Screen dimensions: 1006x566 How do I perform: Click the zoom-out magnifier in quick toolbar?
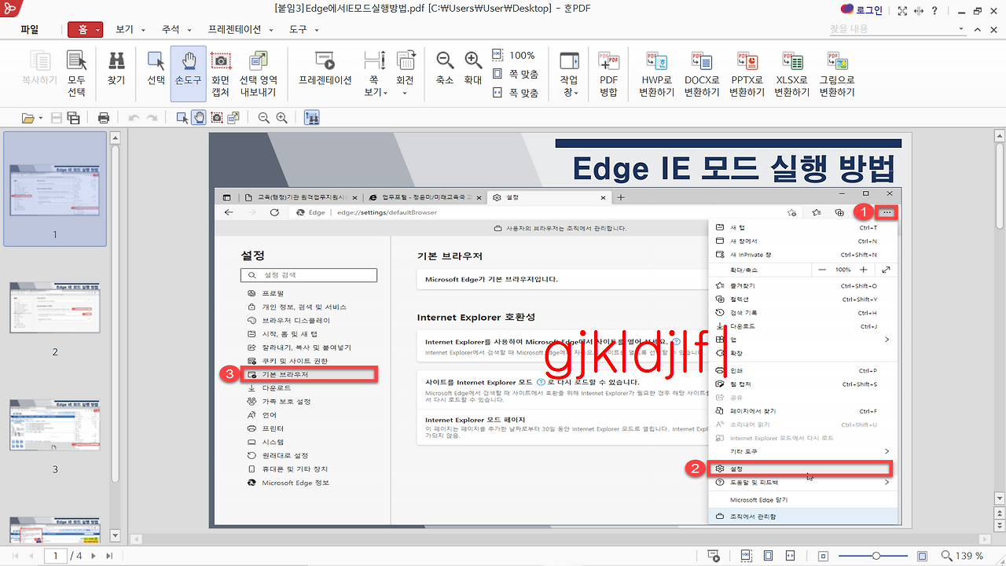pyautogui.click(x=263, y=118)
